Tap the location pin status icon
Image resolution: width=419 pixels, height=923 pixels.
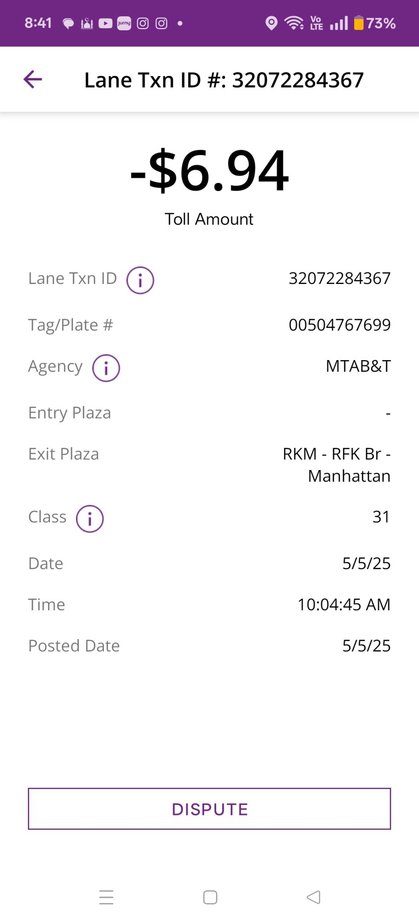271,23
